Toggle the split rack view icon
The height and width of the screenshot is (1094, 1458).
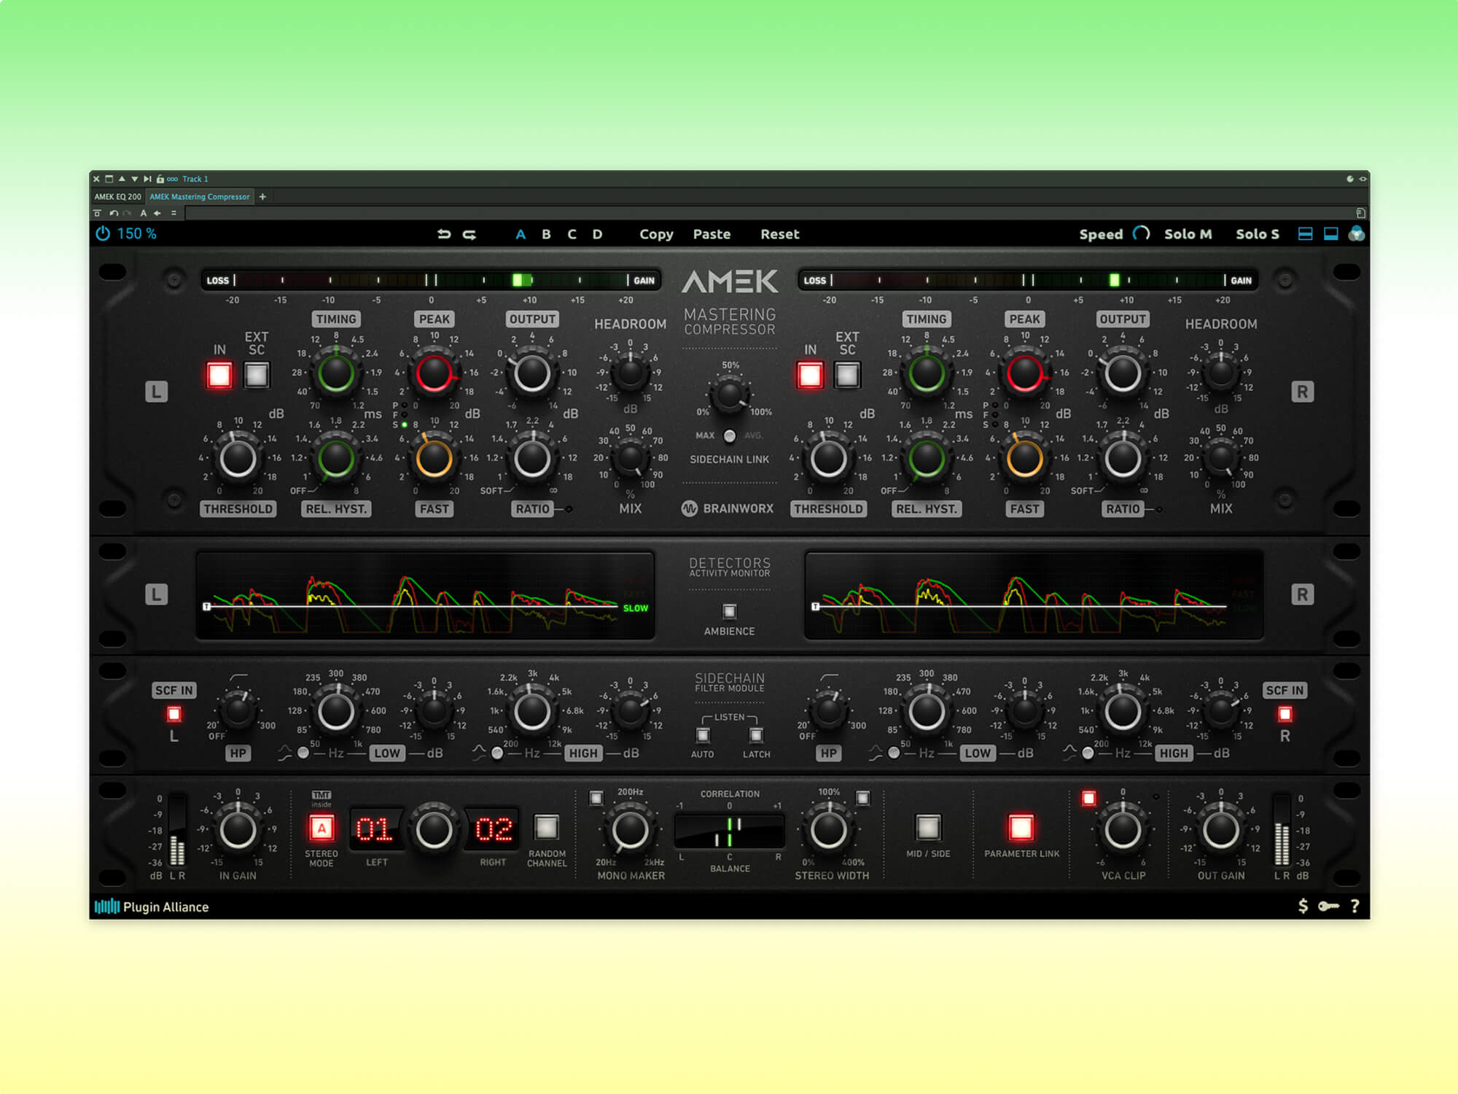click(x=1306, y=233)
